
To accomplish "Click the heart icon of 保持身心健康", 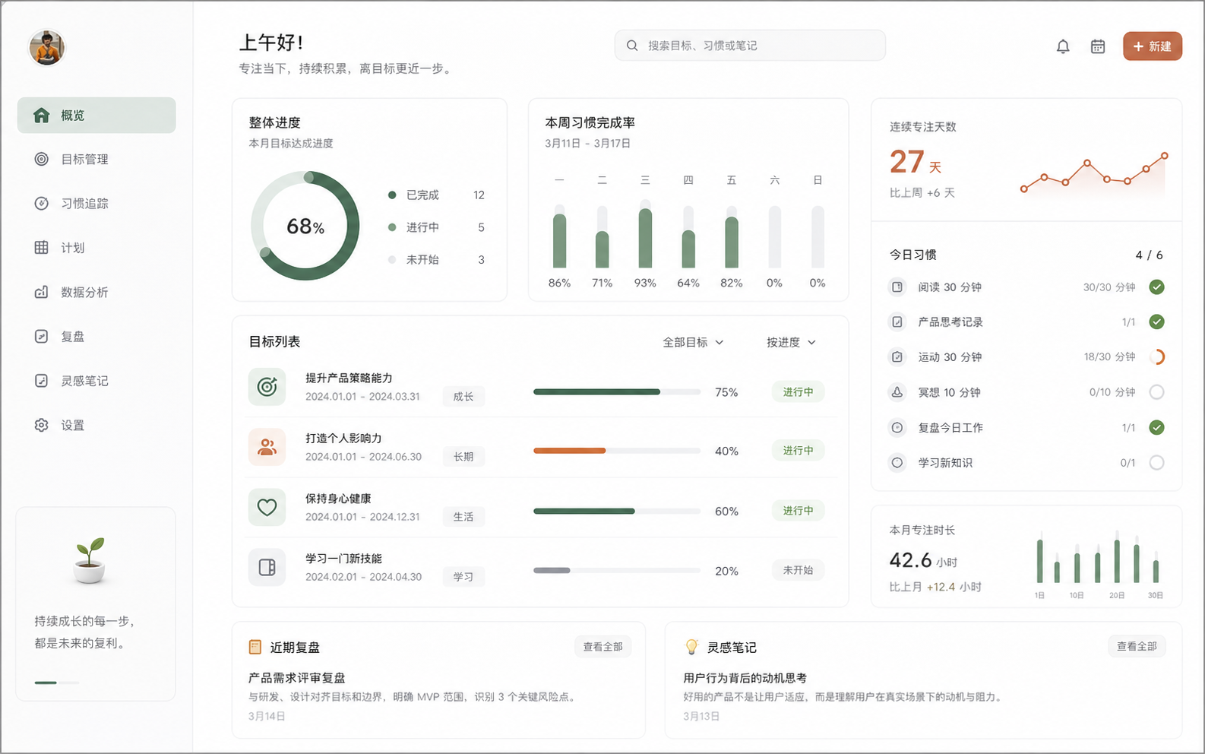I will pos(267,507).
